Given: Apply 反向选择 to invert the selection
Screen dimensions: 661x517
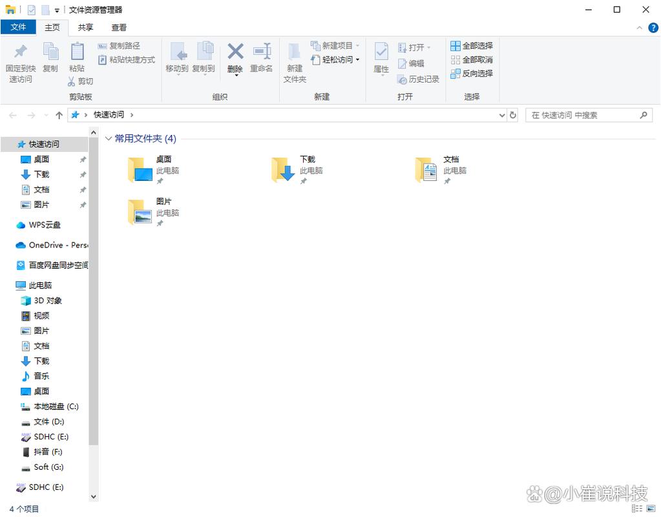Looking at the screenshot, I should click(471, 73).
